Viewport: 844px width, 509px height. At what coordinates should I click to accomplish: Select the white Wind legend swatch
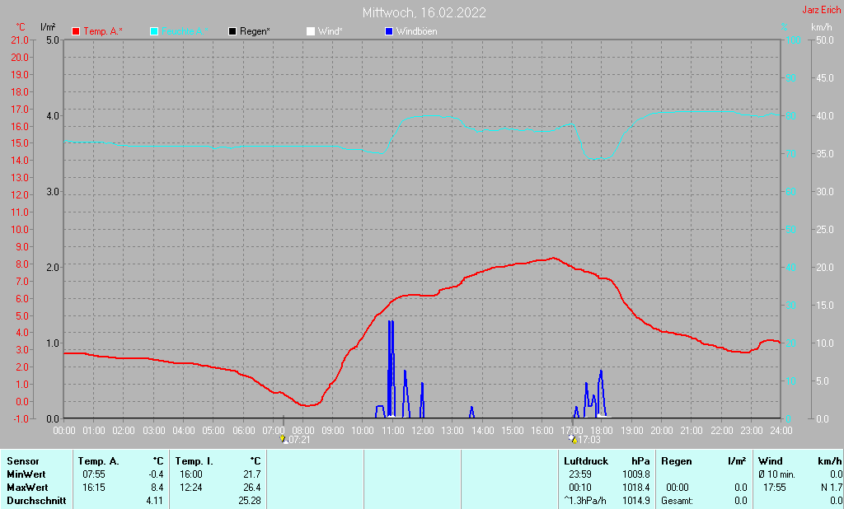tap(311, 32)
